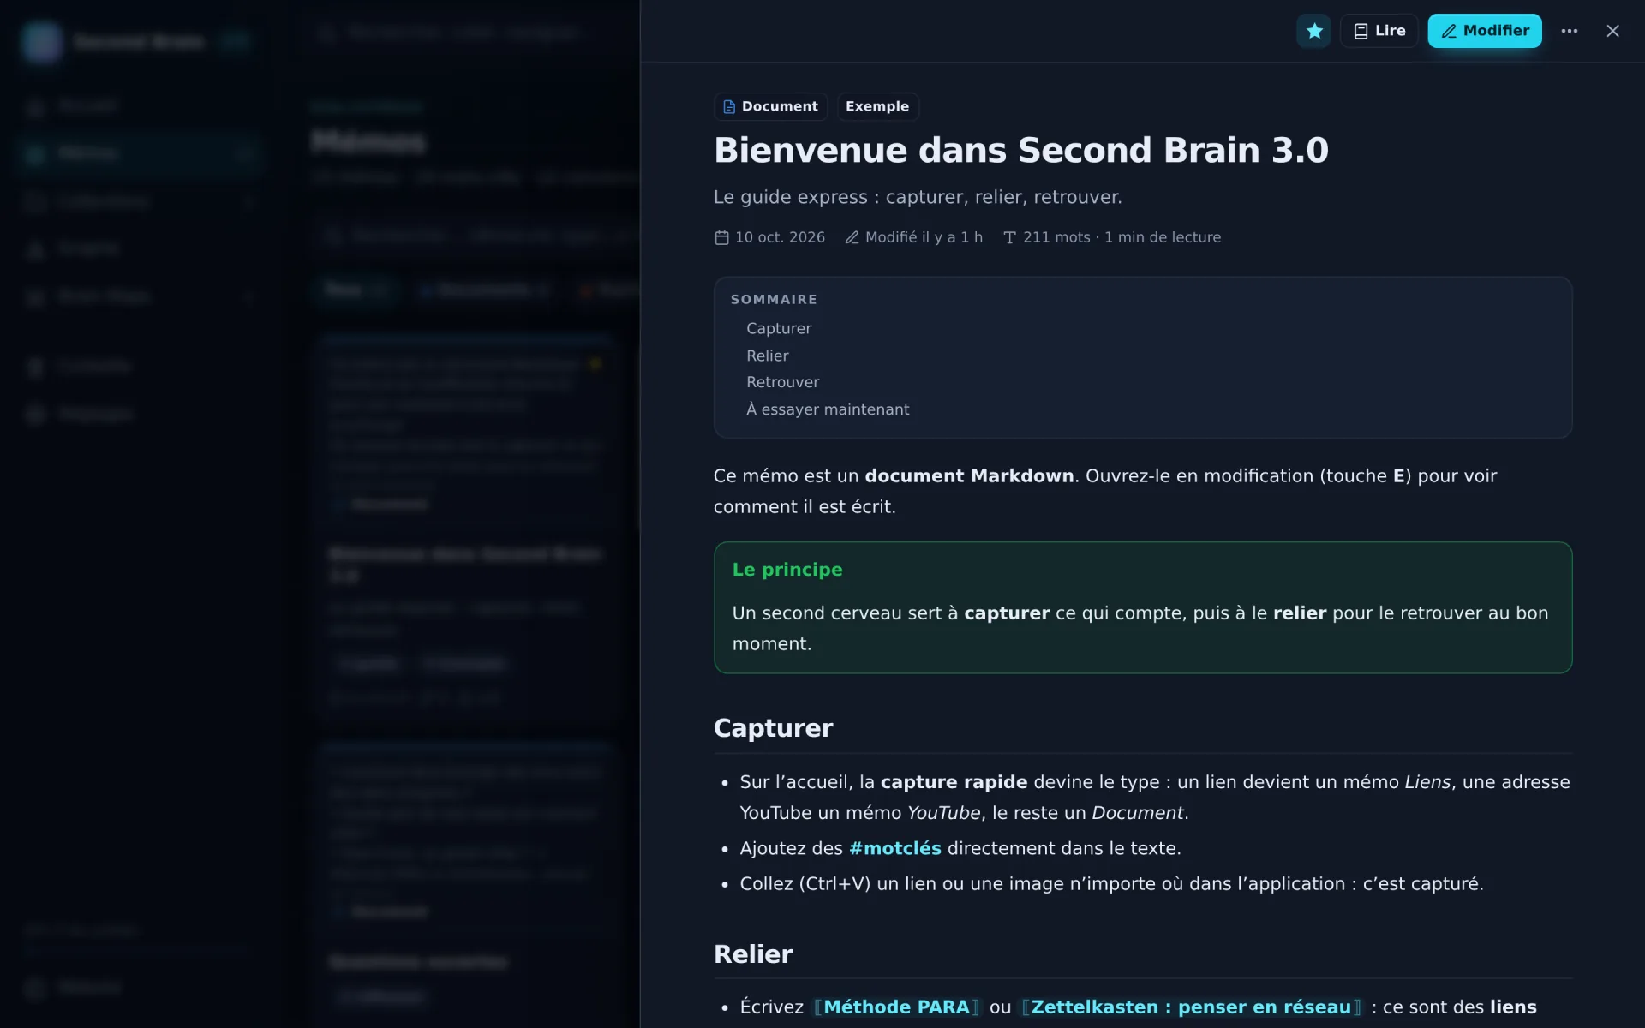The image size is (1645, 1028).
Task: Click the subtitle Le guide express
Action: 918,197
